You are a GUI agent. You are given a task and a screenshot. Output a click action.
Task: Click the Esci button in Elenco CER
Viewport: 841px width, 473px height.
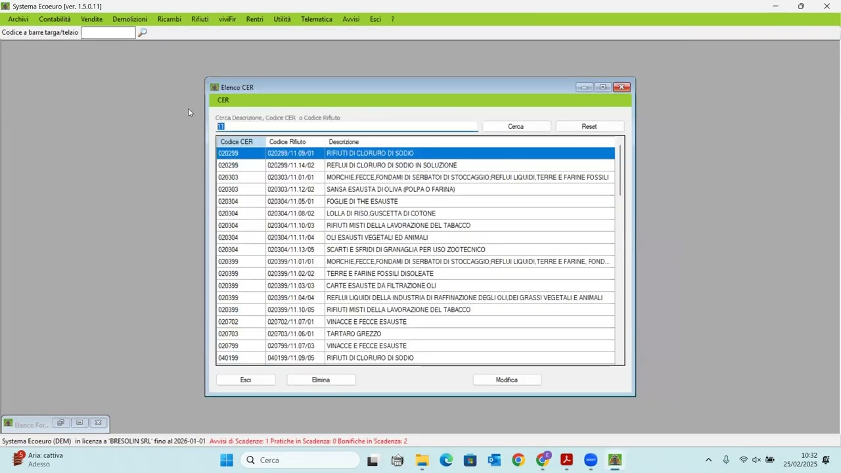(246, 380)
